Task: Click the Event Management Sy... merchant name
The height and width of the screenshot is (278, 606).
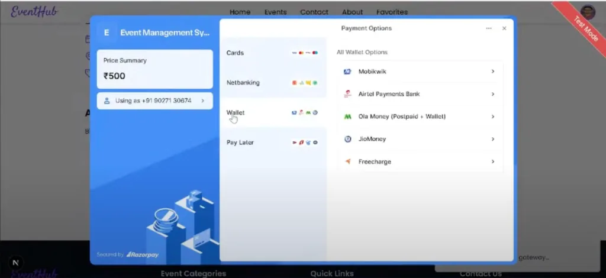Action: click(x=165, y=33)
